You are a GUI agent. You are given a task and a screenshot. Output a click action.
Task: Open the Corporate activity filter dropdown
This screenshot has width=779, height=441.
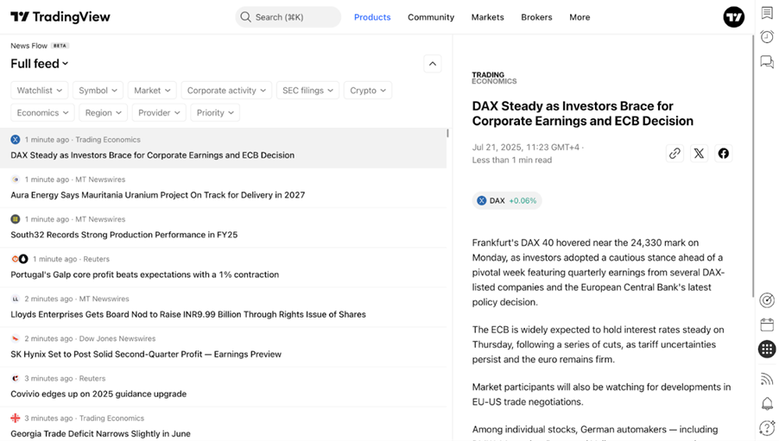point(226,91)
